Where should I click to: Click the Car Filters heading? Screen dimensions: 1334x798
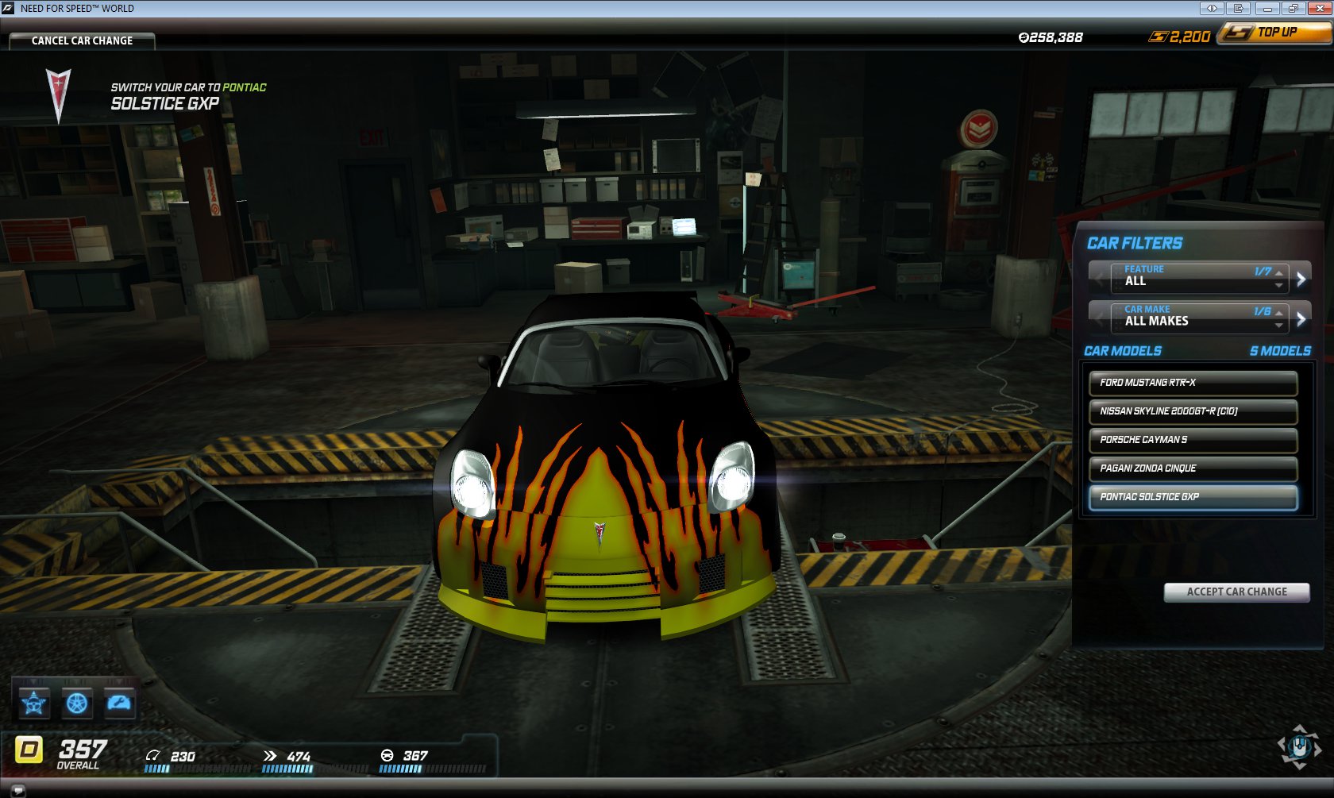(x=1135, y=243)
